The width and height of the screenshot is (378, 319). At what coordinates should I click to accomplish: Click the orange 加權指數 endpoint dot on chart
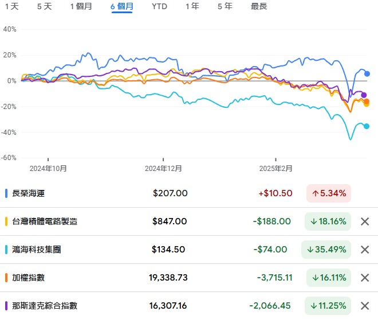click(x=367, y=101)
